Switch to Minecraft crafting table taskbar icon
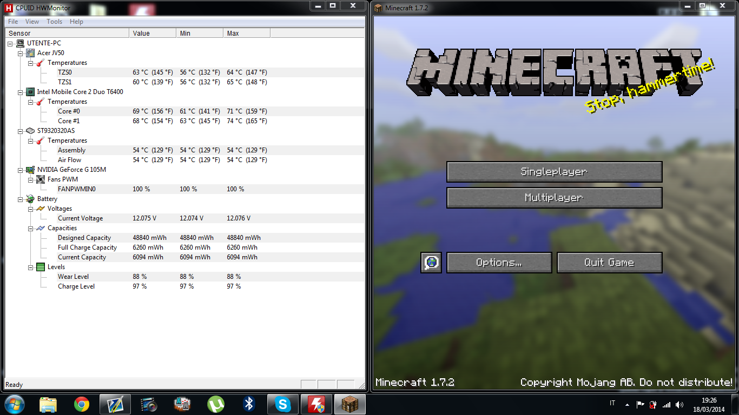 tap(349, 404)
